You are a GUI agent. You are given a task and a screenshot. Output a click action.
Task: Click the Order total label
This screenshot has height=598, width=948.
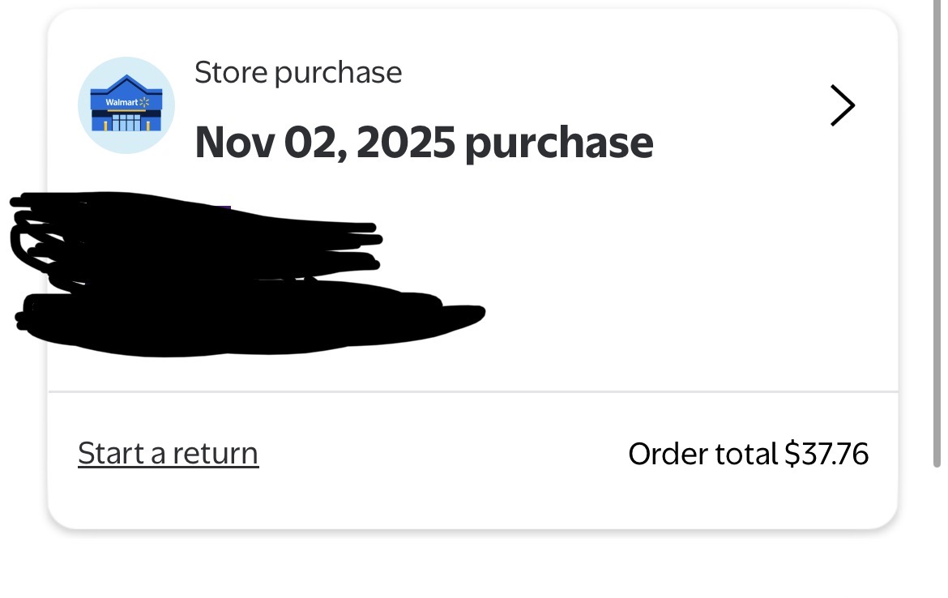702,453
